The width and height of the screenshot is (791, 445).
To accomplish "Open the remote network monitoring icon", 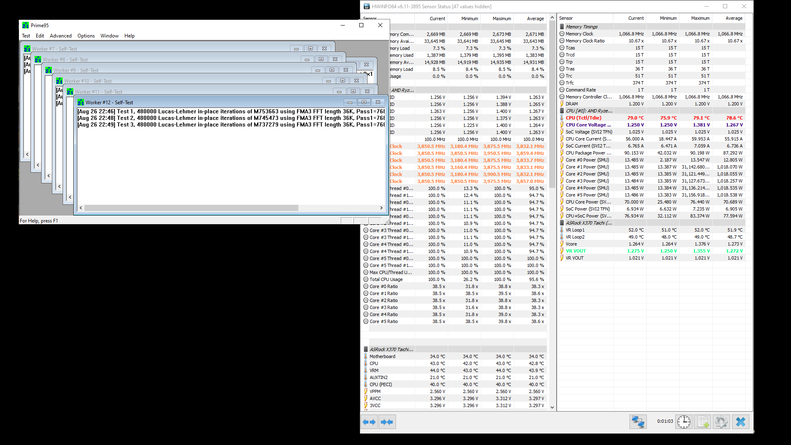I will coord(638,422).
